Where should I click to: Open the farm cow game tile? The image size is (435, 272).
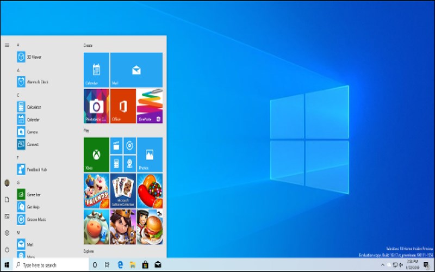click(x=96, y=227)
